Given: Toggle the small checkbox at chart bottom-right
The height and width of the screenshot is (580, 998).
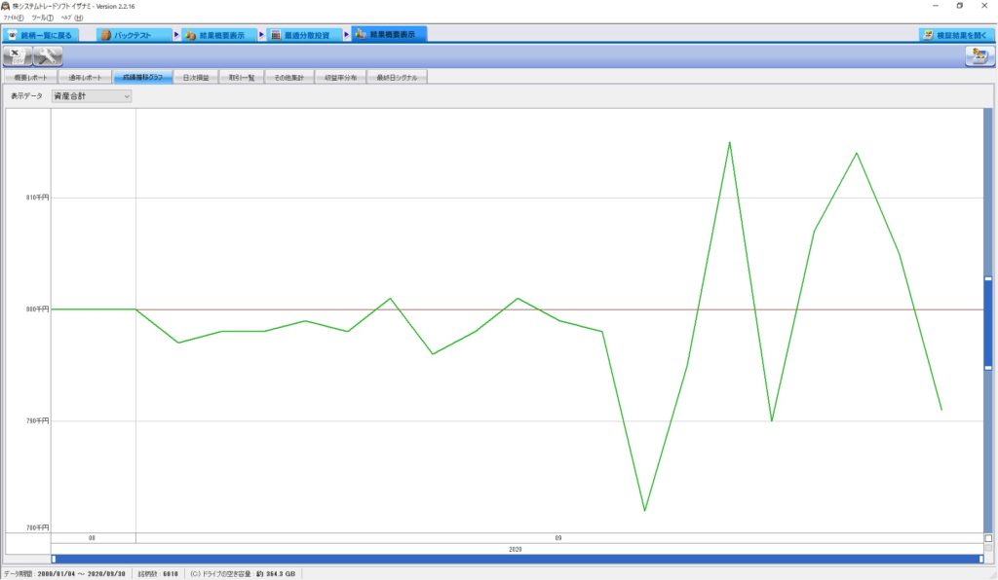Looking at the screenshot, I should click(x=988, y=538).
